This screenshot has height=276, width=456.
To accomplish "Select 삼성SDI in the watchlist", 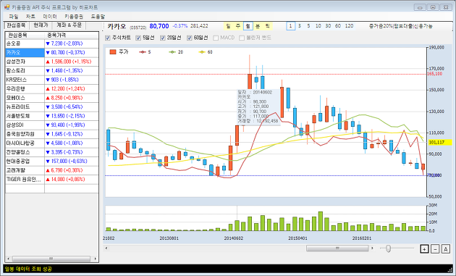I will click(25, 125).
